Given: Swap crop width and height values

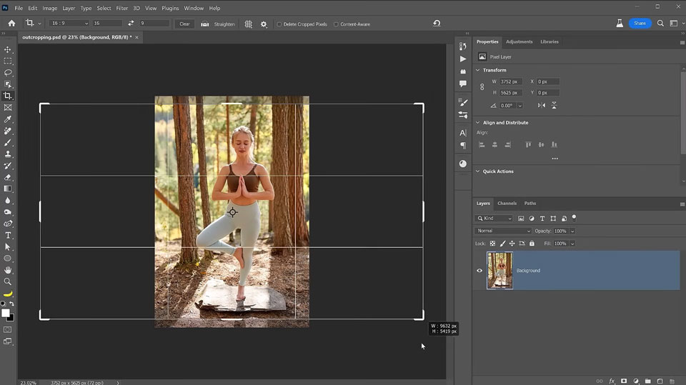Looking at the screenshot, I should (x=131, y=23).
